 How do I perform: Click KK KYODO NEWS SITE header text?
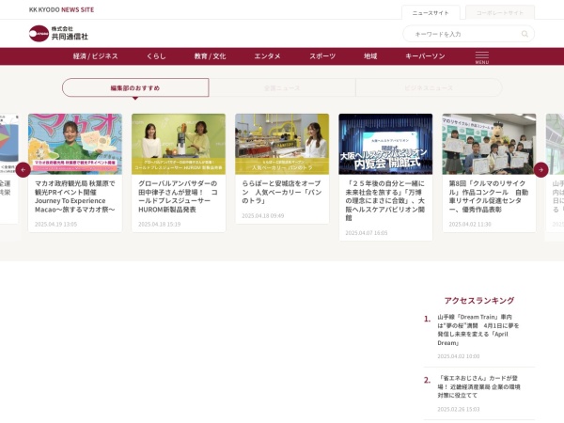tap(61, 9)
